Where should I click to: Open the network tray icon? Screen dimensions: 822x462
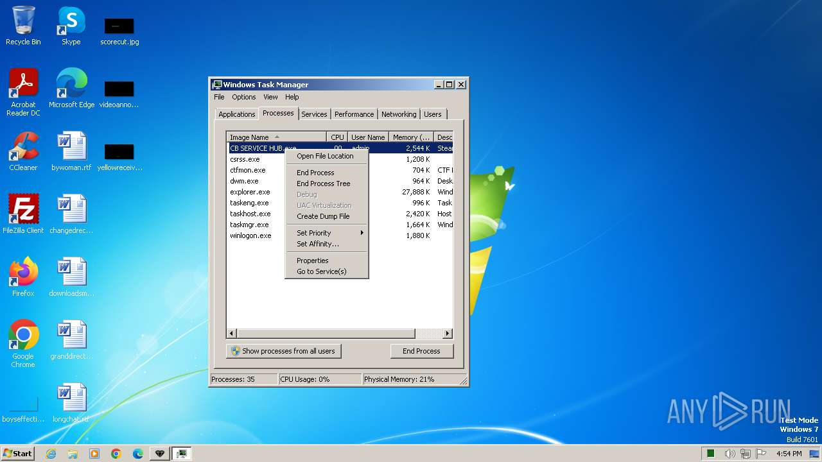pos(746,454)
